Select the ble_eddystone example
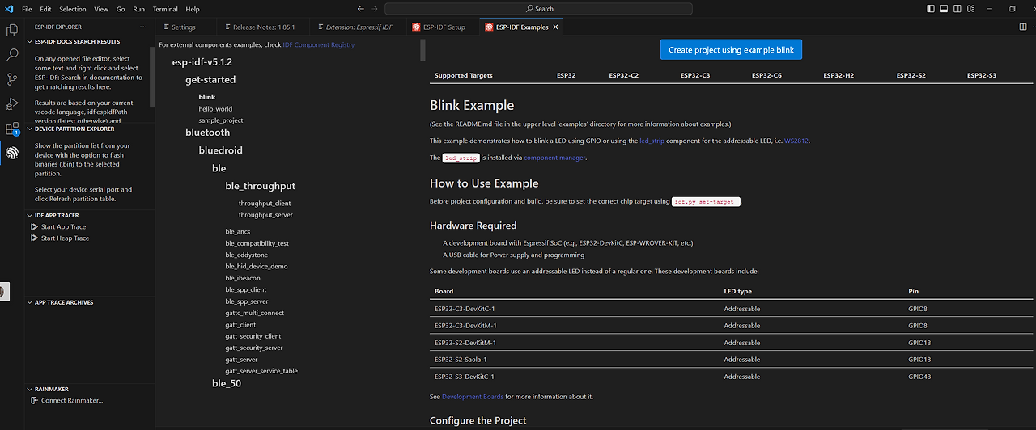Screen dimensions: 1036x430 pyautogui.click(x=246, y=255)
